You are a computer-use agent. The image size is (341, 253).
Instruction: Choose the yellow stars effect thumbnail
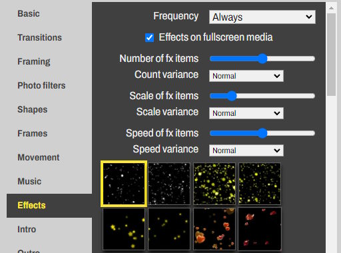(124, 229)
